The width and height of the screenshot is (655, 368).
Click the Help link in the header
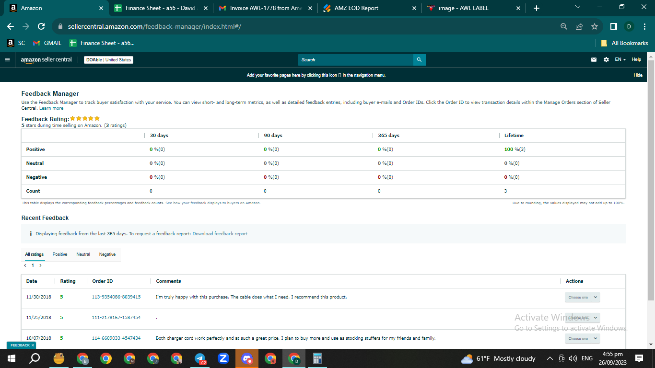click(x=636, y=60)
